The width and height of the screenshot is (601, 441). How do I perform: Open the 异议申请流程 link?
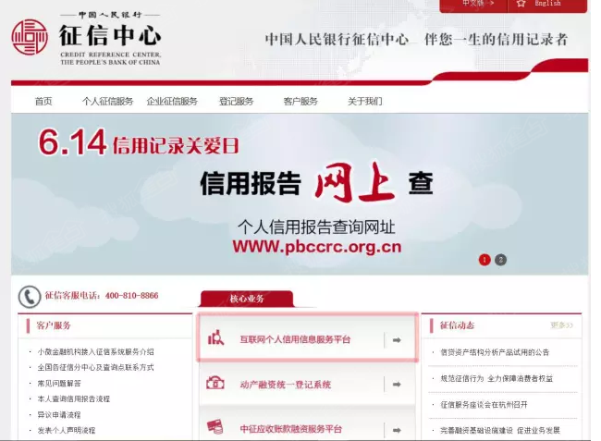point(59,414)
